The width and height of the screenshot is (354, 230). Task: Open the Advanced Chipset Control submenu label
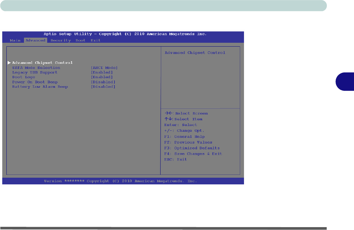click(x=42, y=63)
